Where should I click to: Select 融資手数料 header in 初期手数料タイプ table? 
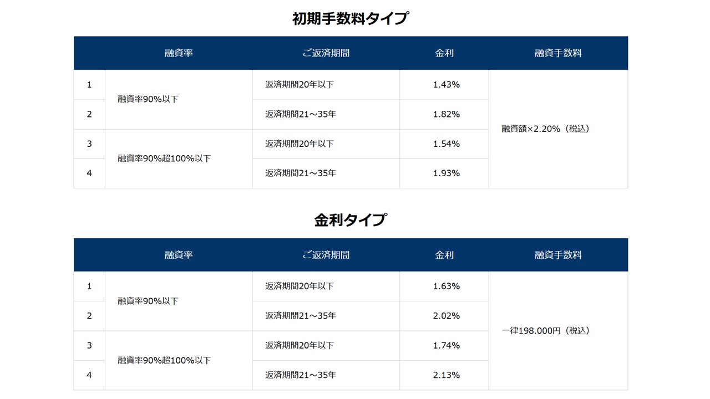(558, 53)
